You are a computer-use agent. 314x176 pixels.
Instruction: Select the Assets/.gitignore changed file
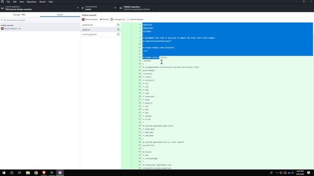[101, 34]
